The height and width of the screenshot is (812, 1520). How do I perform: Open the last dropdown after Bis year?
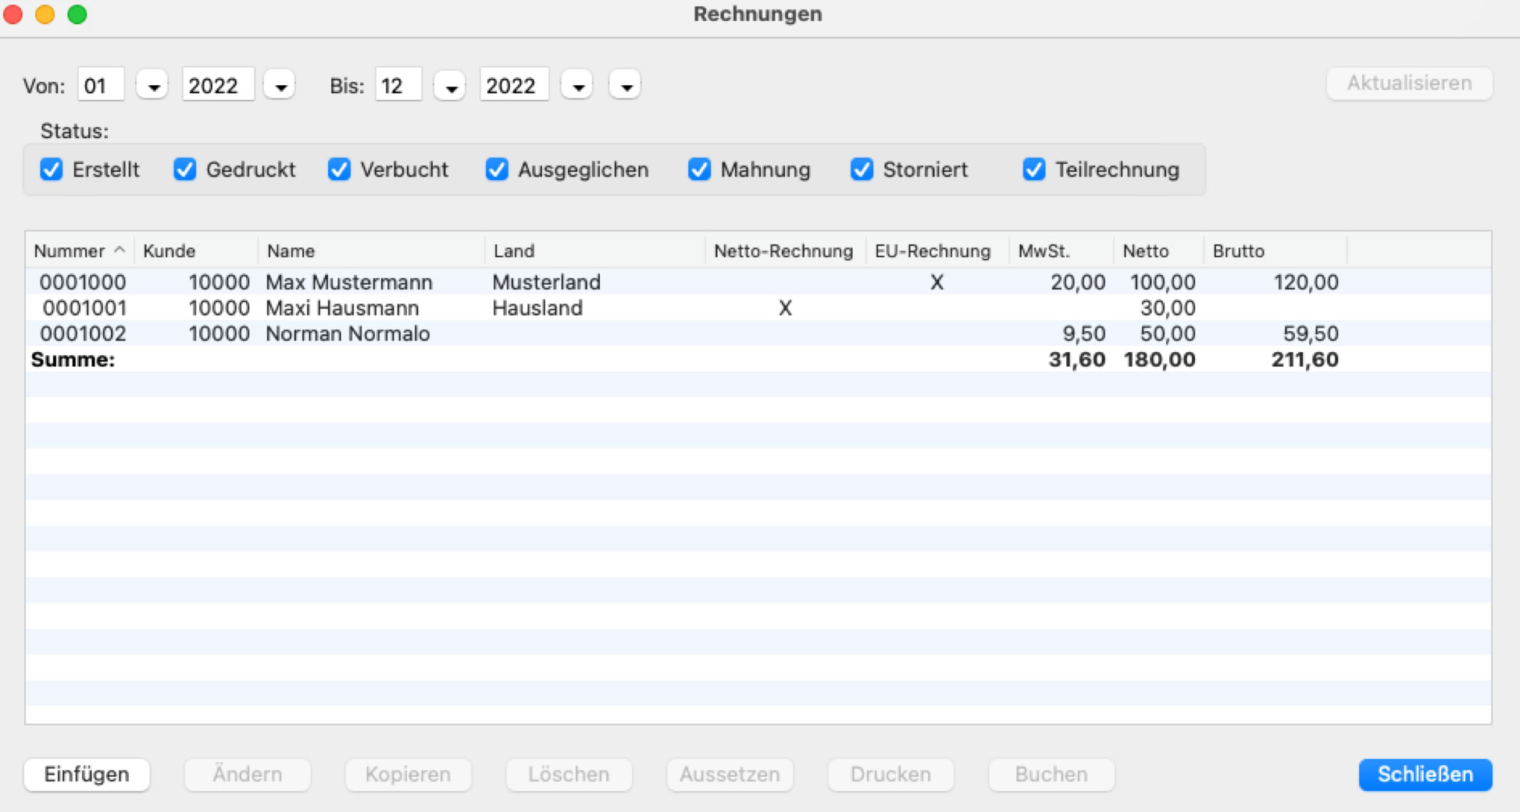click(626, 86)
